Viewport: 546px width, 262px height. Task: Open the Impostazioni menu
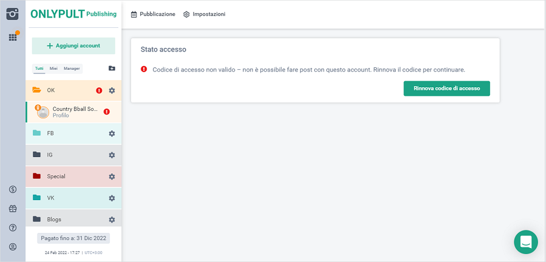(x=204, y=14)
